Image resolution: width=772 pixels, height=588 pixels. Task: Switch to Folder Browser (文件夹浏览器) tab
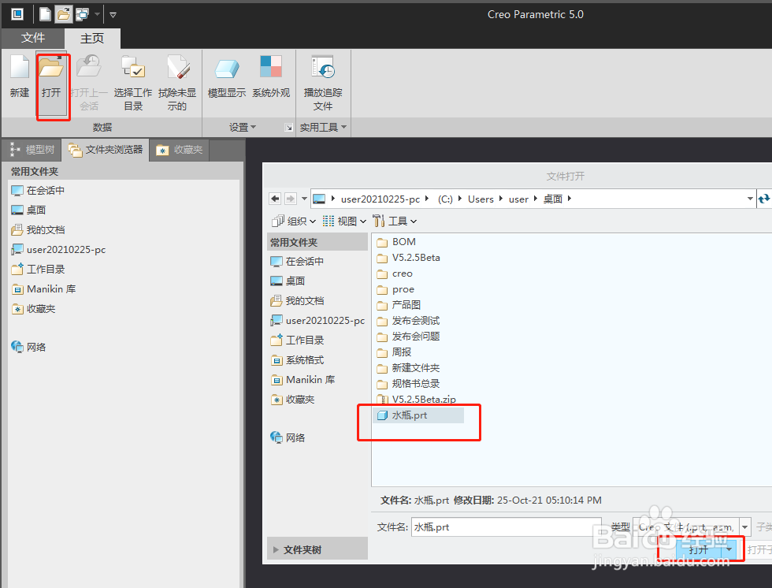[106, 150]
